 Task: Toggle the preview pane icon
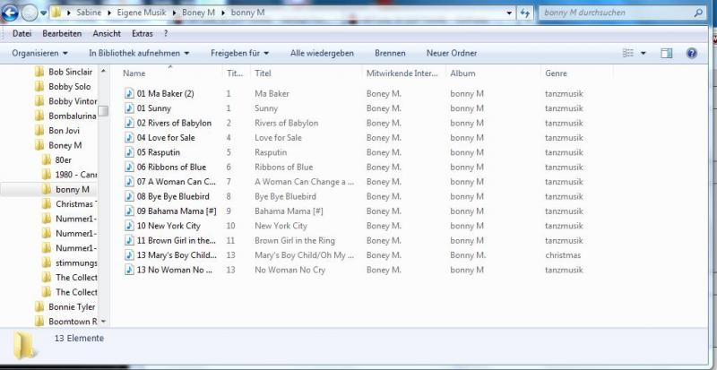click(x=666, y=53)
